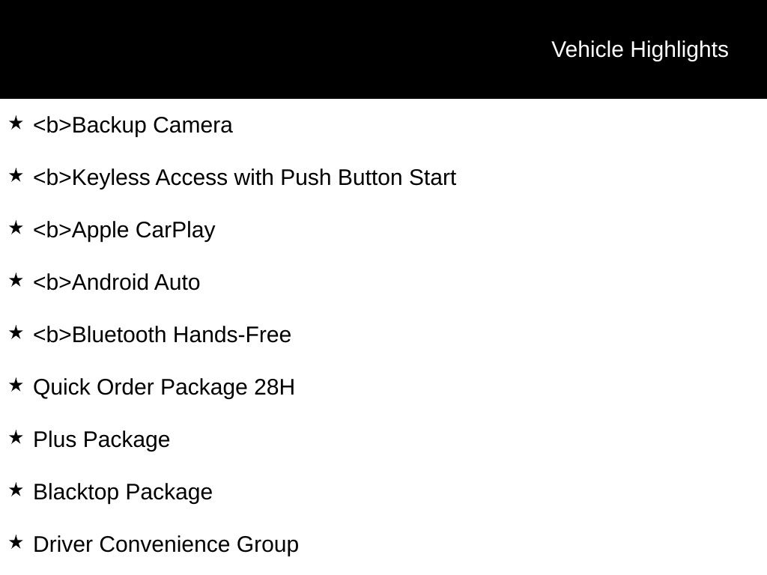Image resolution: width=767 pixels, height=575 pixels.
Task: Select the Backup Camera highlight text
Action: pos(133,125)
